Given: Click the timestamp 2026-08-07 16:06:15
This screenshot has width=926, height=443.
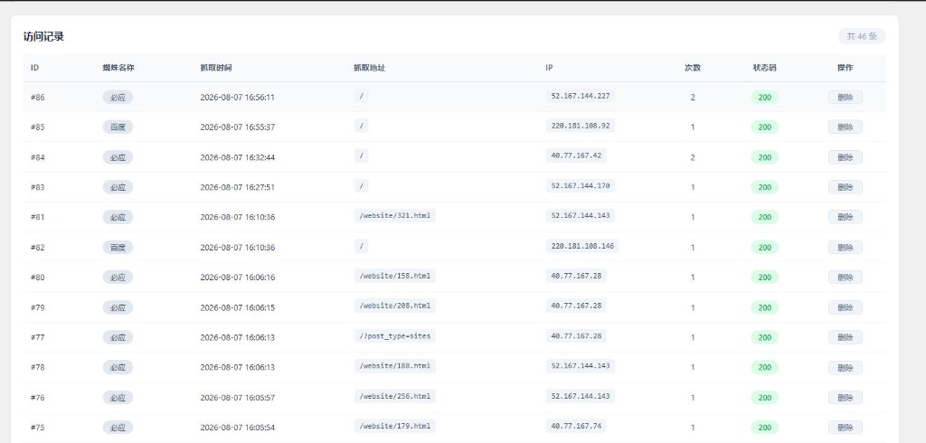Looking at the screenshot, I should pos(238,307).
